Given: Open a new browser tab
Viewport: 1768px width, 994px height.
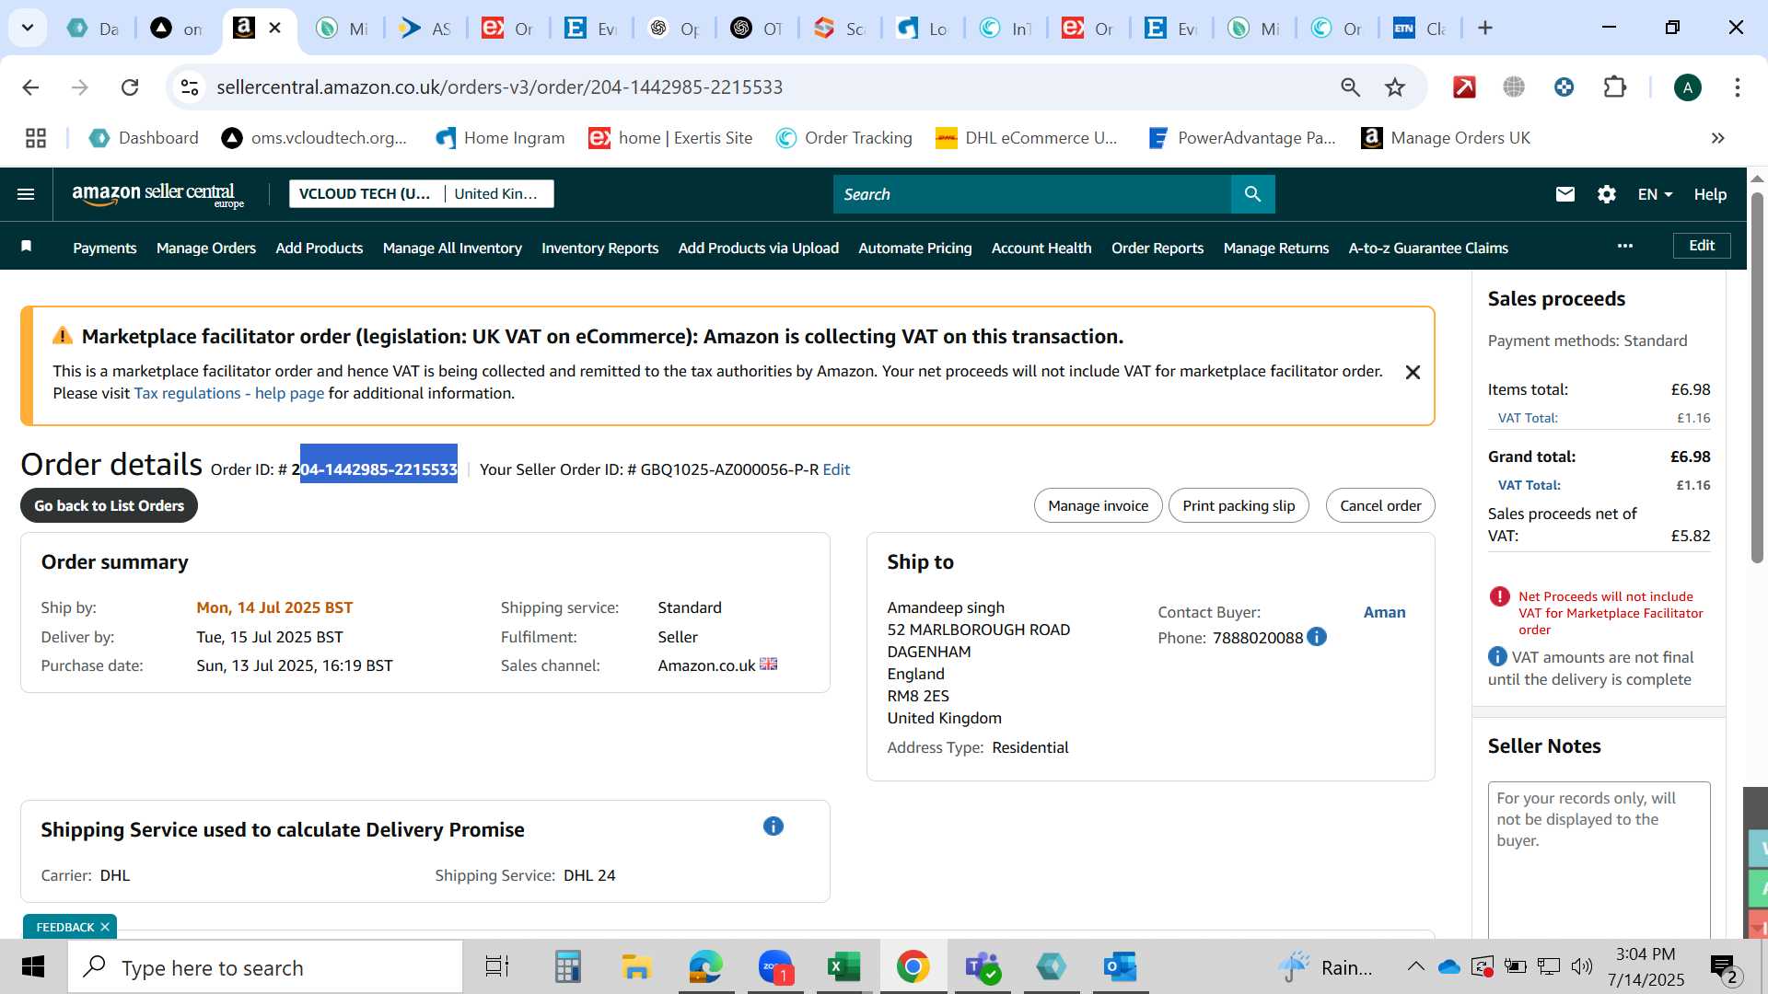Looking at the screenshot, I should [1484, 29].
